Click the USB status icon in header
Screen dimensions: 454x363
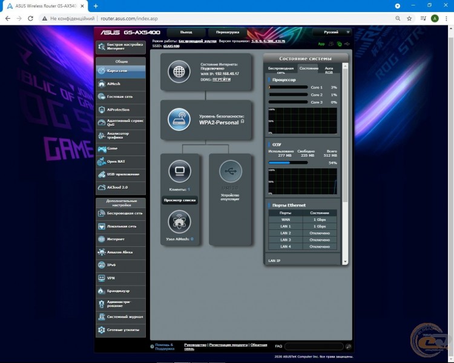click(x=347, y=44)
